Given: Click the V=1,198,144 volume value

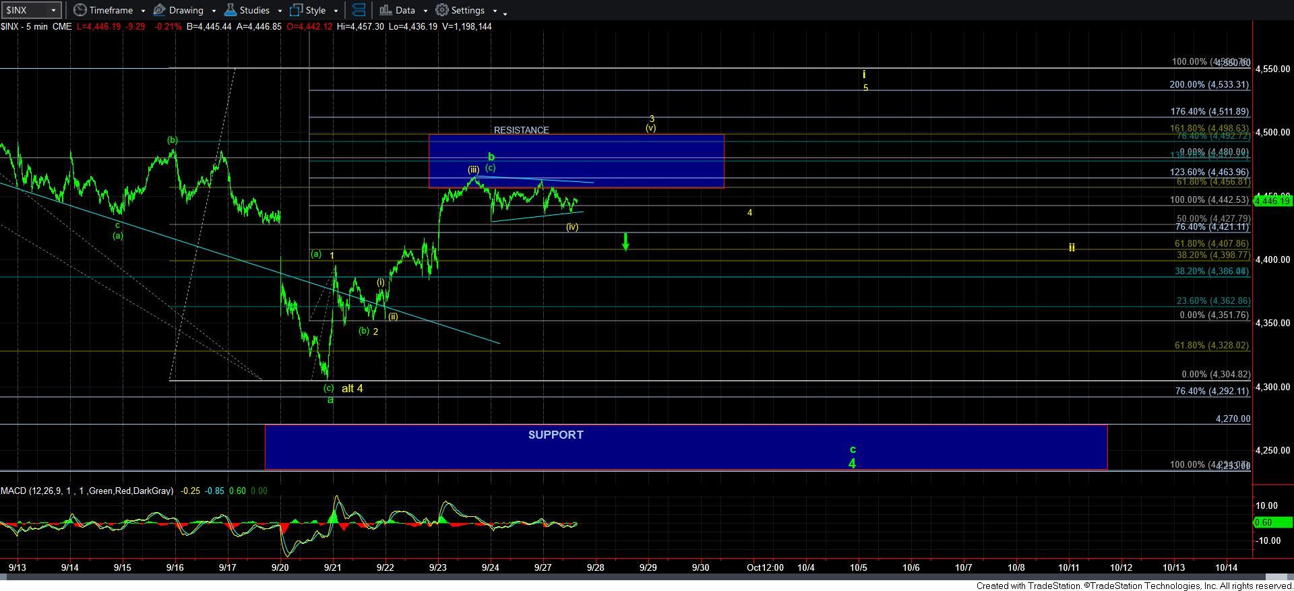Looking at the screenshot, I should 466,26.
